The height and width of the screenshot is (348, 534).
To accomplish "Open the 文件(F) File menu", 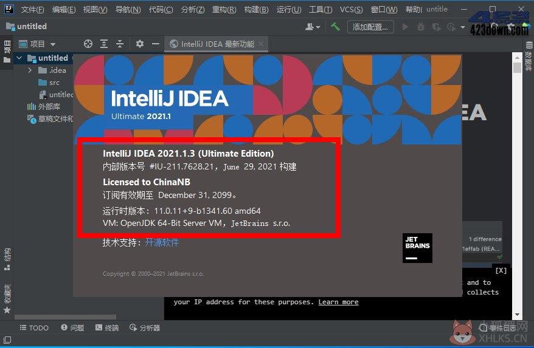I will click(33, 10).
